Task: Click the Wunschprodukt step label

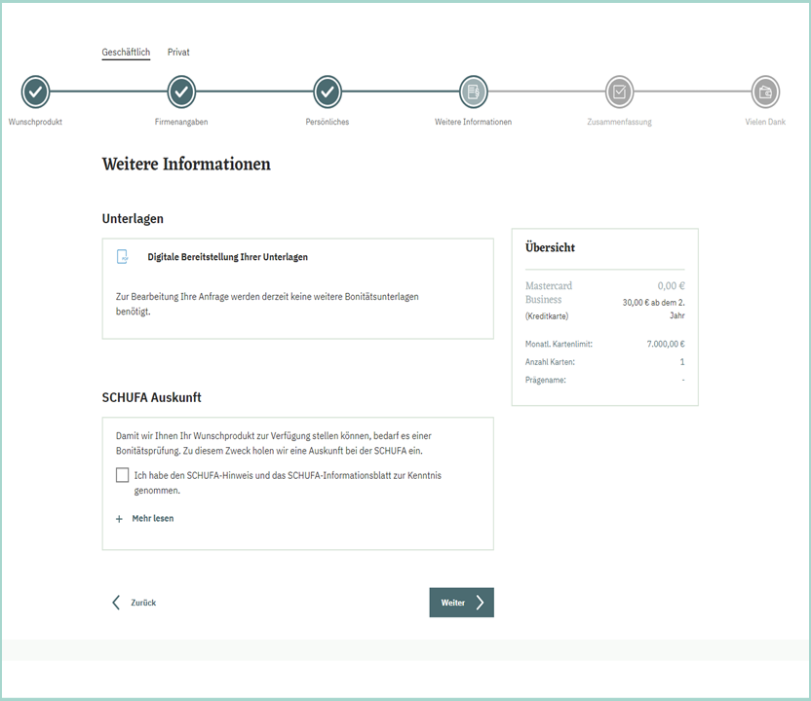Action: pos(35,122)
